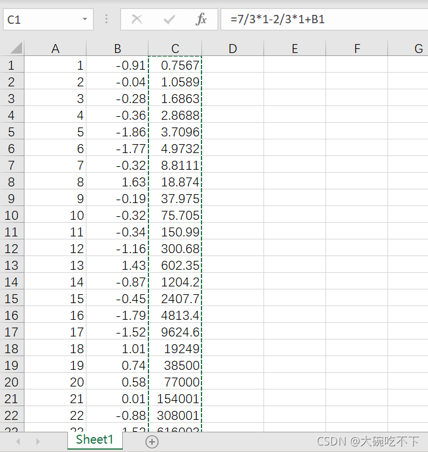Click the Select All triangle corner

[x=17, y=48]
